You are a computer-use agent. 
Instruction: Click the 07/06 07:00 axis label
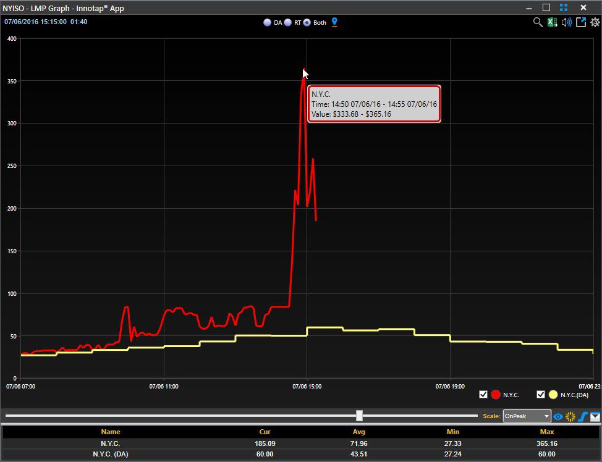coord(21,387)
